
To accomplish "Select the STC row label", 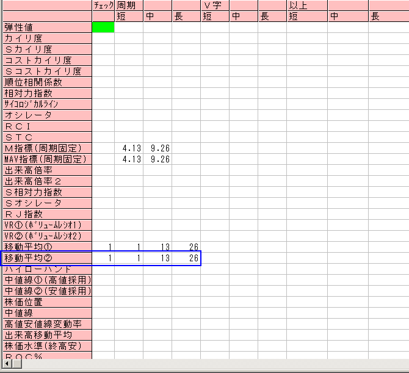I will pyautogui.click(x=47, y=137).
